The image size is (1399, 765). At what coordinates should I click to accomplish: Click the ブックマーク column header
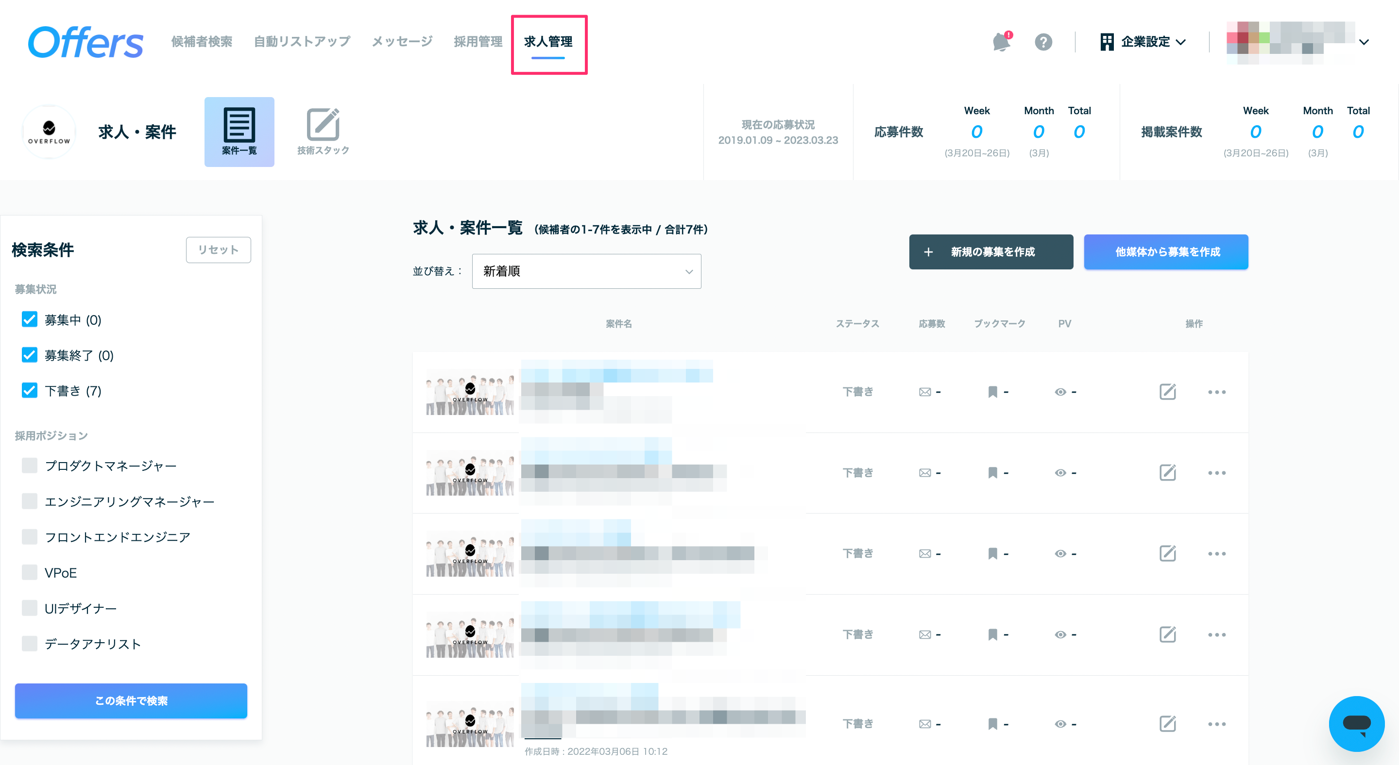[x=999, y=323]
